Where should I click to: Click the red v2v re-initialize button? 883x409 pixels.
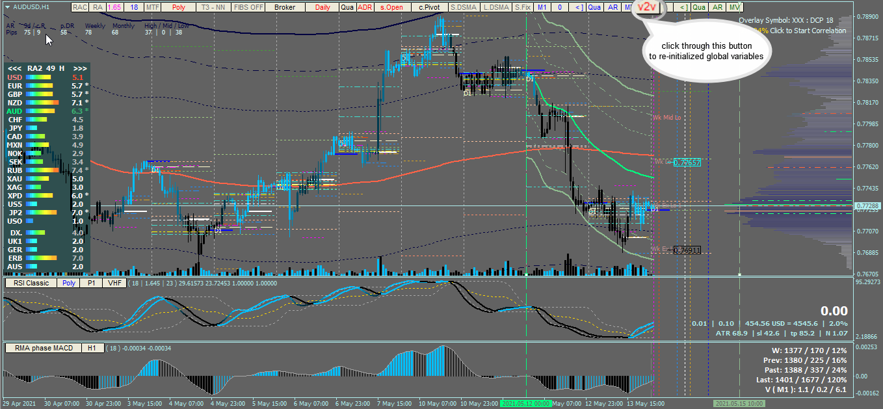[x=646, y=7]
